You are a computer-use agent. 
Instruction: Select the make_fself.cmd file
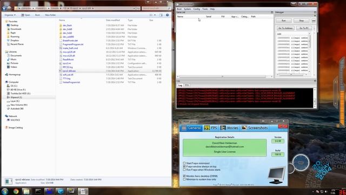tap(70, 48)
